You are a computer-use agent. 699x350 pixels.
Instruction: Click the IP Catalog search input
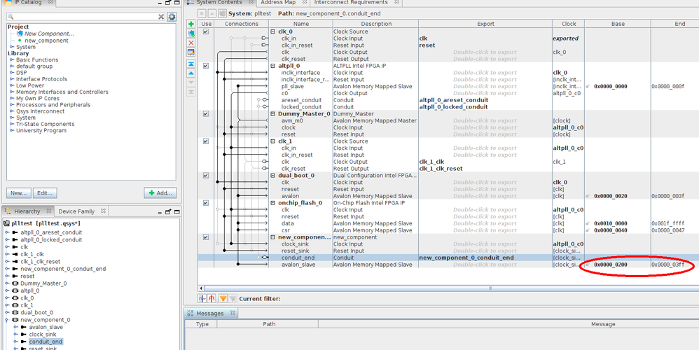(x=84, y=16)
